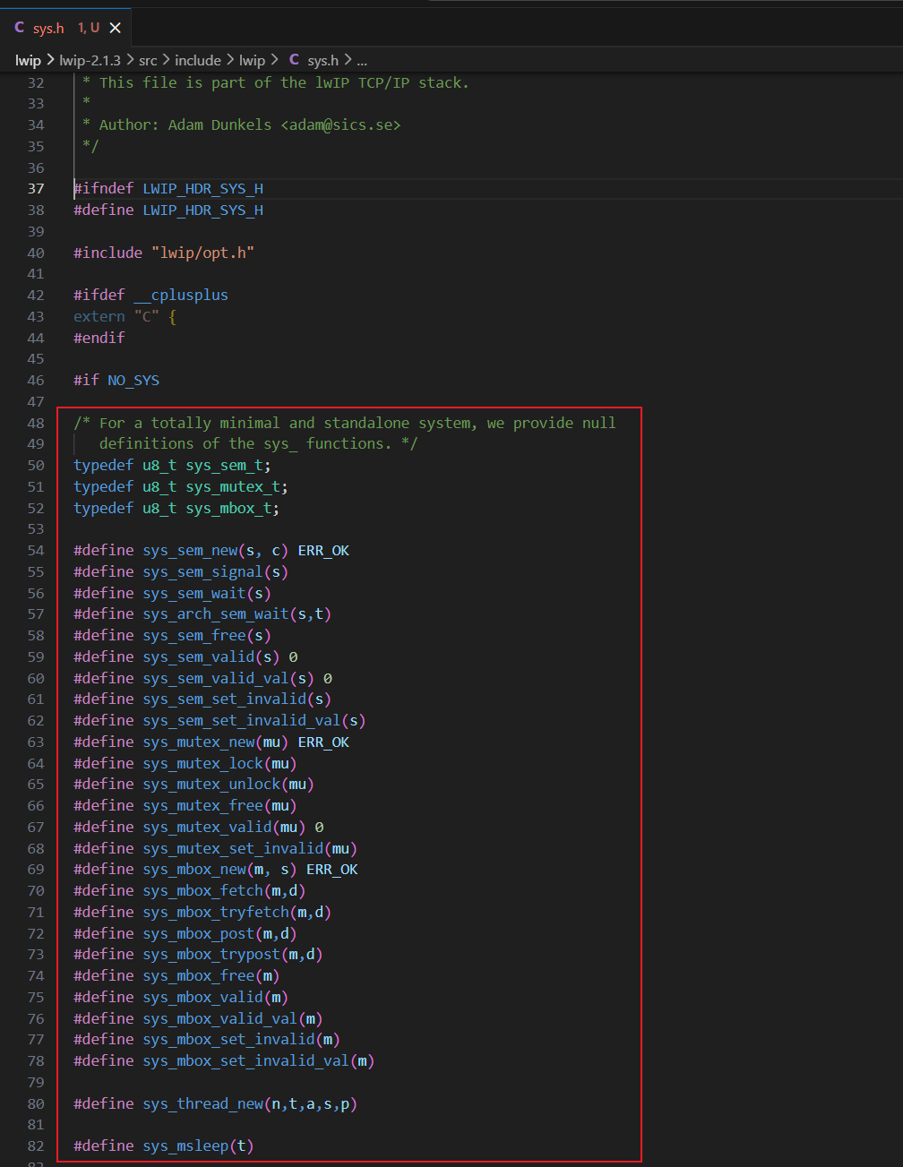The height and width of the screenshot is (1167, 903).
Task: Close the sys.h editor tab
Action: [116, 28]
